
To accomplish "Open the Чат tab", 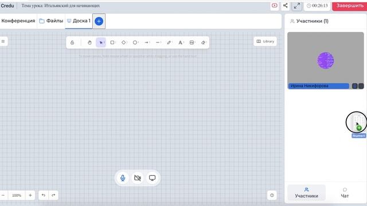I will (x=345, y=193).
